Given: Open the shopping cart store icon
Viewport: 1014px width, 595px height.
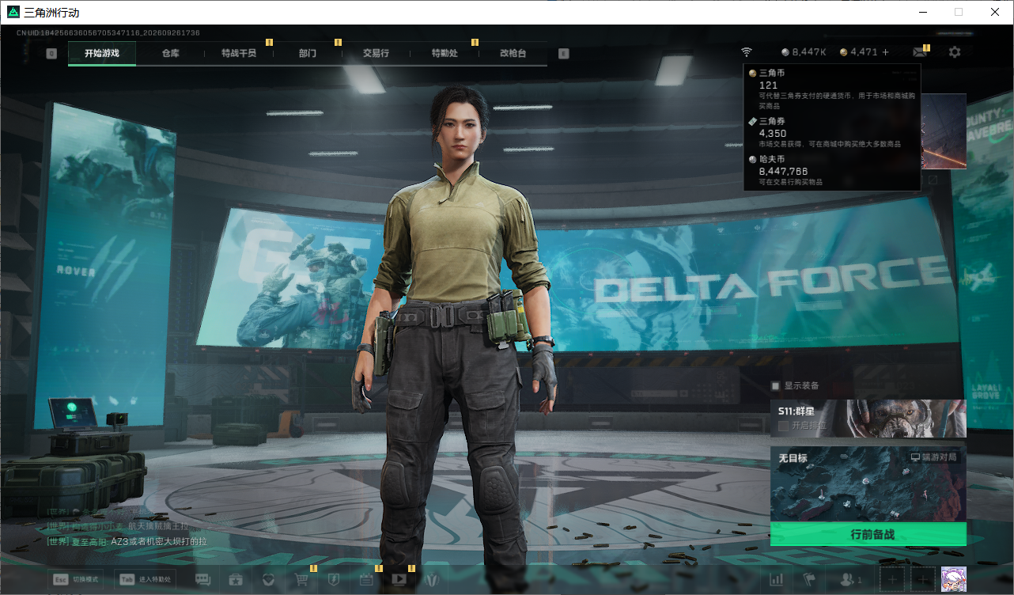Looking at the screenshot, I should point(301,579).
